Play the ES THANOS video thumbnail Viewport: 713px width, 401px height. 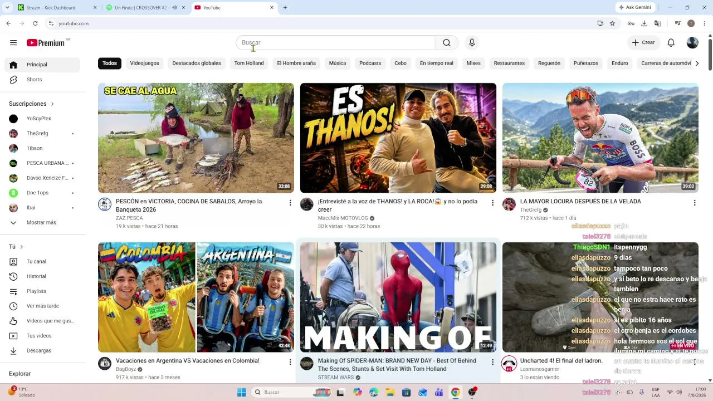398,138
